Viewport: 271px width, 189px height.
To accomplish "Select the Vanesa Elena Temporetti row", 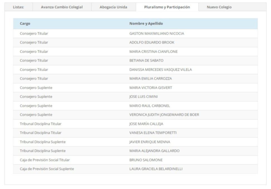I will pos(153,133).
